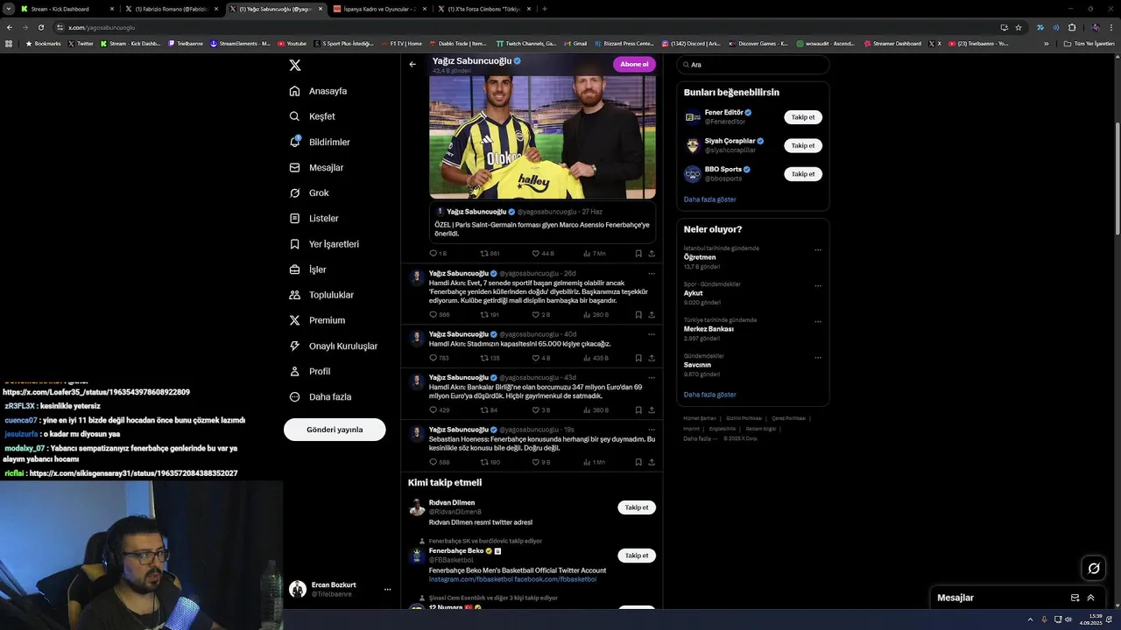The height and width of the screenshot is (630, 1121).
Task: Follow BBO Sports with Takip et
Action: tap(803, 174)
